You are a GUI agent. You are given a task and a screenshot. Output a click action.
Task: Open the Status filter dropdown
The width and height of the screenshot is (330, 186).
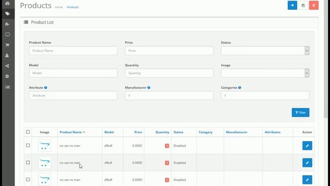click(x=265, y=51)
